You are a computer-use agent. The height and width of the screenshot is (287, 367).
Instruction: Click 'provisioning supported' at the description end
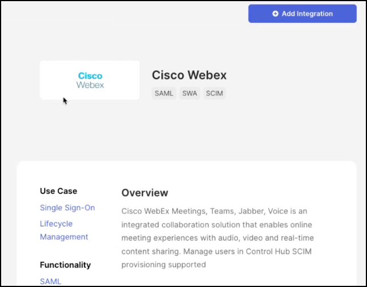click(163, 264)
